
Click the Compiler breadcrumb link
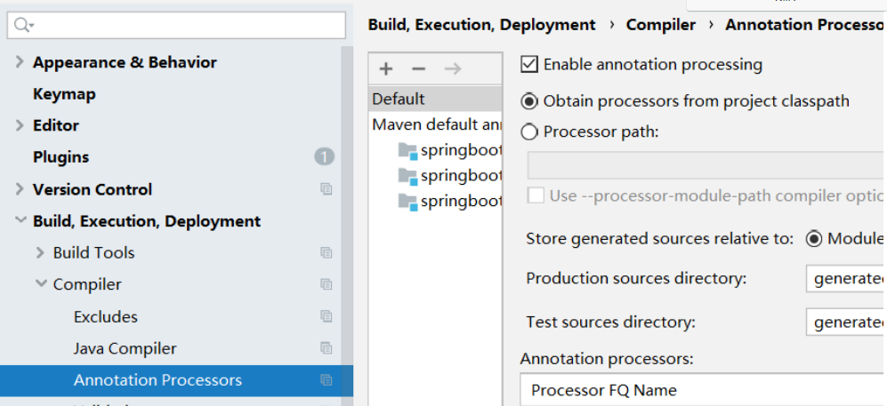pyautogui.click(x=660, y=25)
